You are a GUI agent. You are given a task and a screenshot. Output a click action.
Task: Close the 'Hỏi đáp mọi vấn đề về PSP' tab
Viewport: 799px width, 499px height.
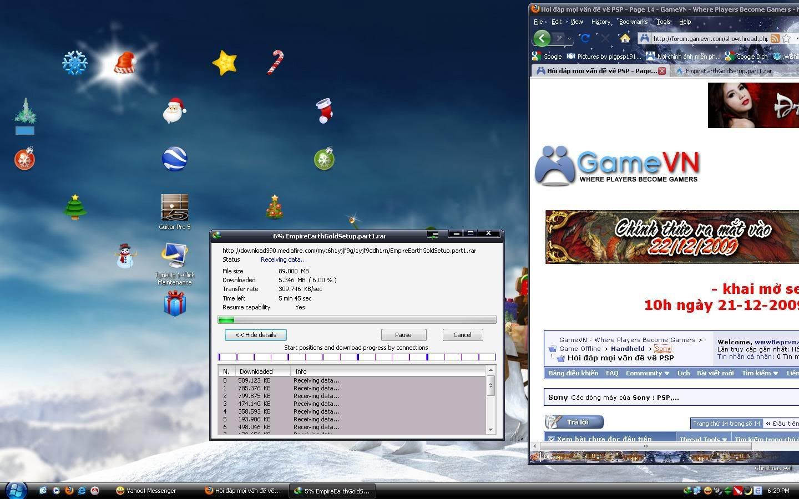coord(662,71)
